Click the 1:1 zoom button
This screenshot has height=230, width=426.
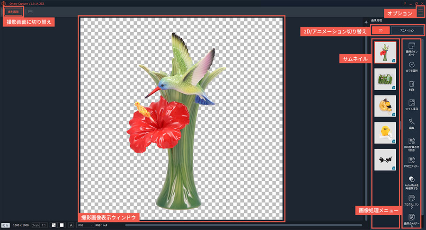(x=44, y=225)
